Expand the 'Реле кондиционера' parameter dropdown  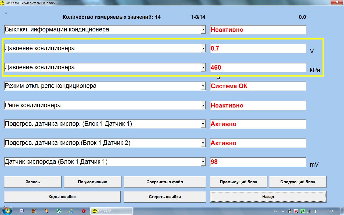coord(203,106)
